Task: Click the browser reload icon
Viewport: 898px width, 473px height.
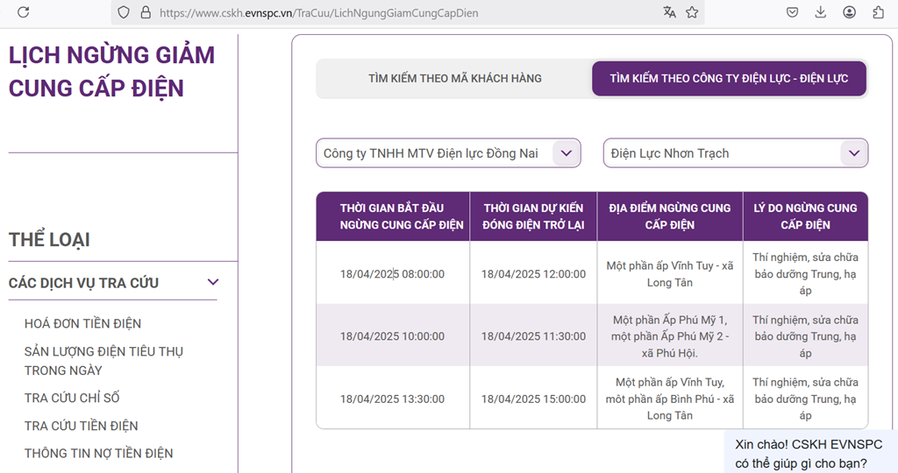Action: [x=24, y=12]
